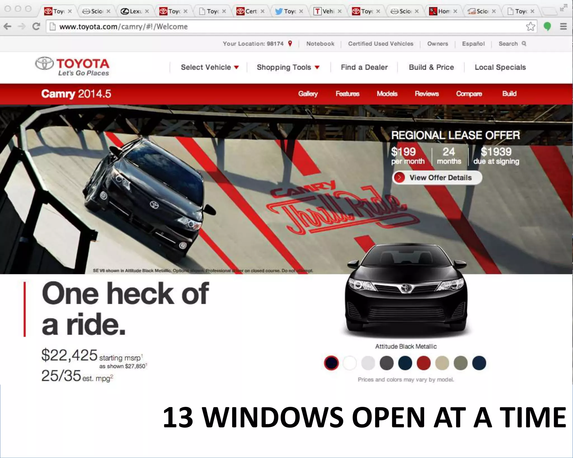
Task: Go back with the browser back arrow
Action: tap(8, 27)
